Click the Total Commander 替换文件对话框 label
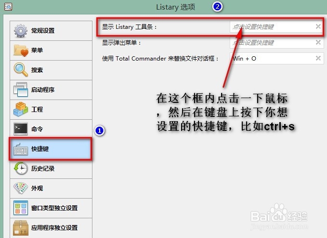The width and height of the screenshot is (327, 238). pos(160,59)
